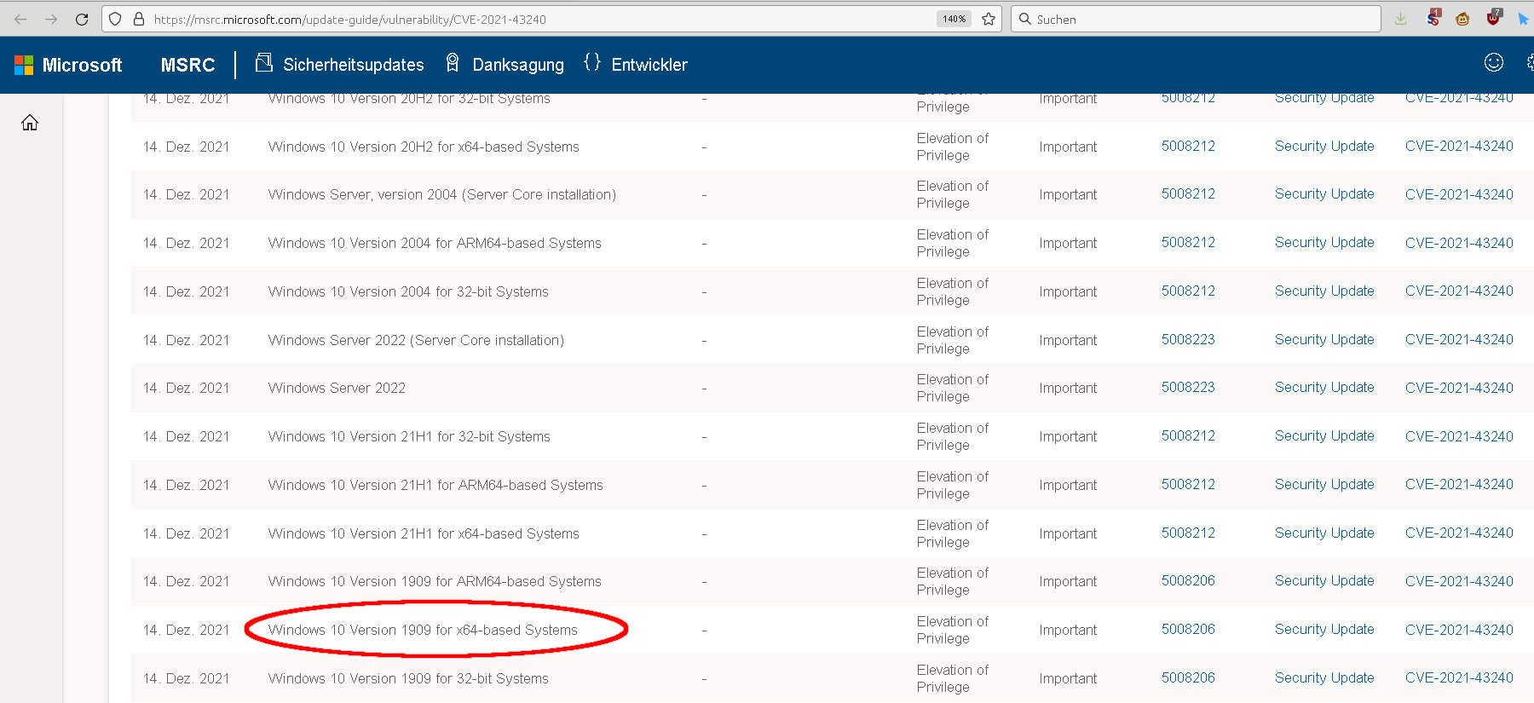Screen dimensions: 1534x703
Task: Open CVE-2021-43240 link in 20H2 x64 row
Action: [x=1459, y=146]
